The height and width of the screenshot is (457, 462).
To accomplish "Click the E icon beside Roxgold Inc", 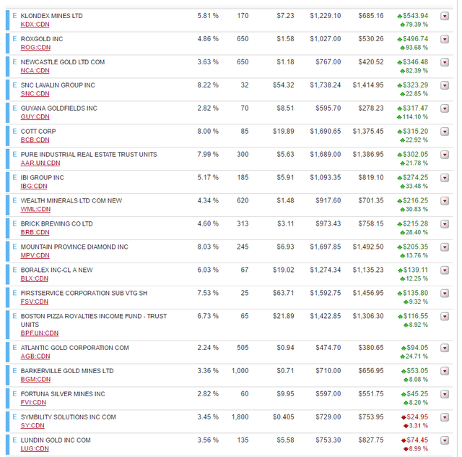I will click(14, 38).
